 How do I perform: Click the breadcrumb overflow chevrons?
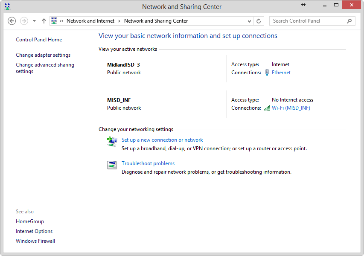[61, 21]
